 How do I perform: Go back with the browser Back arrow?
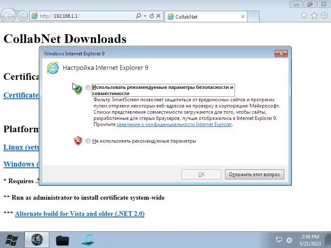coord(8,15)
